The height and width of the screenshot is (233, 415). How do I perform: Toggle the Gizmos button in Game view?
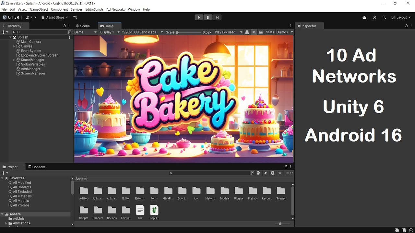point(282,32)
